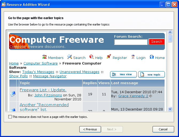Cancel the Resource Addition Wizard
179x137 pixels.
[163, 129]
